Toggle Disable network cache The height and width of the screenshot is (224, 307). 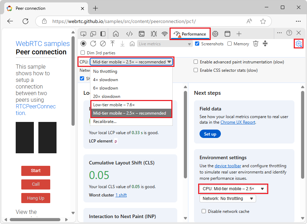pyautogui.click(x=203, y=211)
